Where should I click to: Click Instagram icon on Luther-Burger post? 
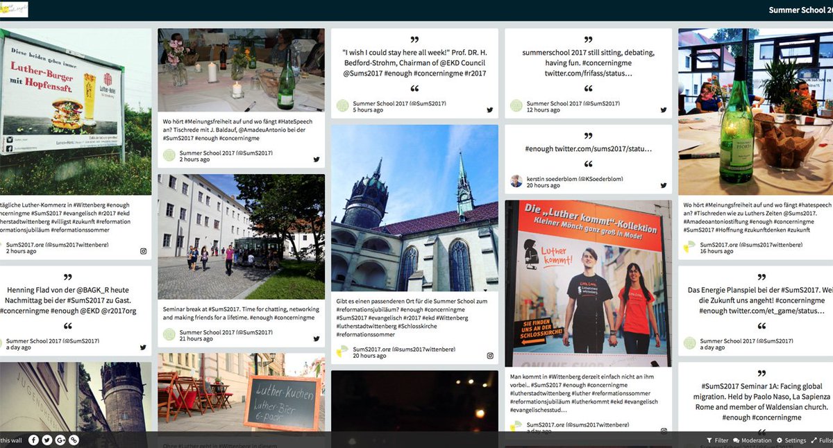click(143, 250)
